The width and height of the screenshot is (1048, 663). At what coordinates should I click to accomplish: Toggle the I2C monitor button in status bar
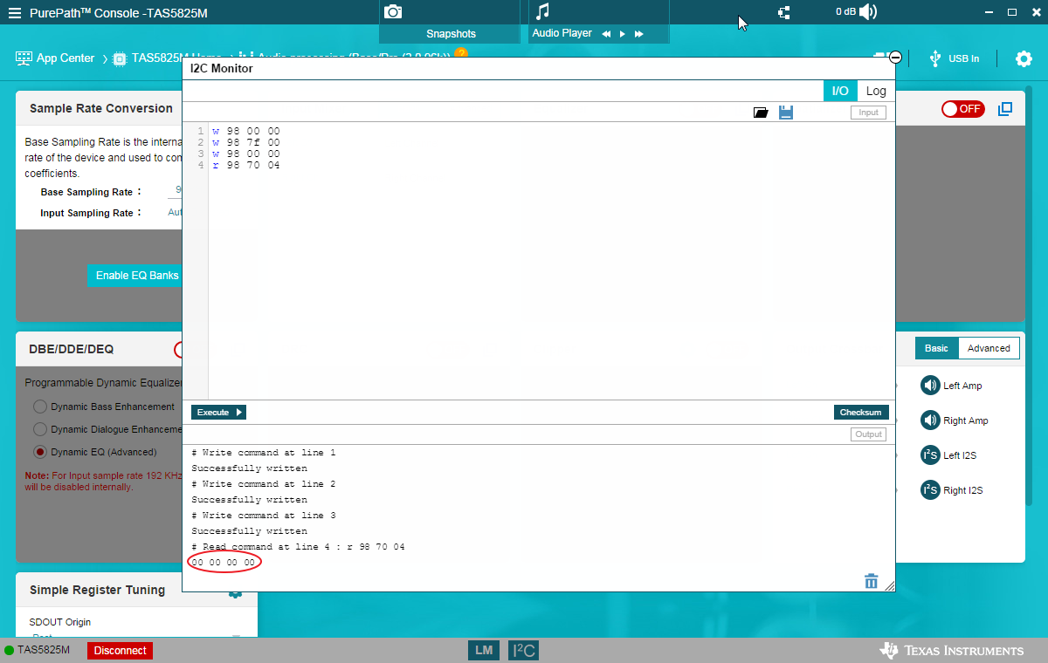[x=524, y=650]
